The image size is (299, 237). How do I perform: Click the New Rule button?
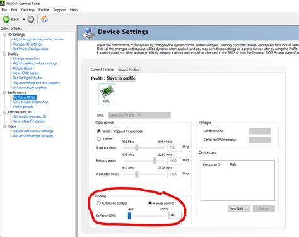point(239,209)
